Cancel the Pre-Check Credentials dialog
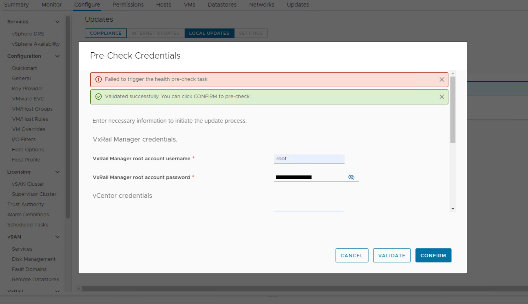This screenshot has width=528, height=304. tap(351, 255)
